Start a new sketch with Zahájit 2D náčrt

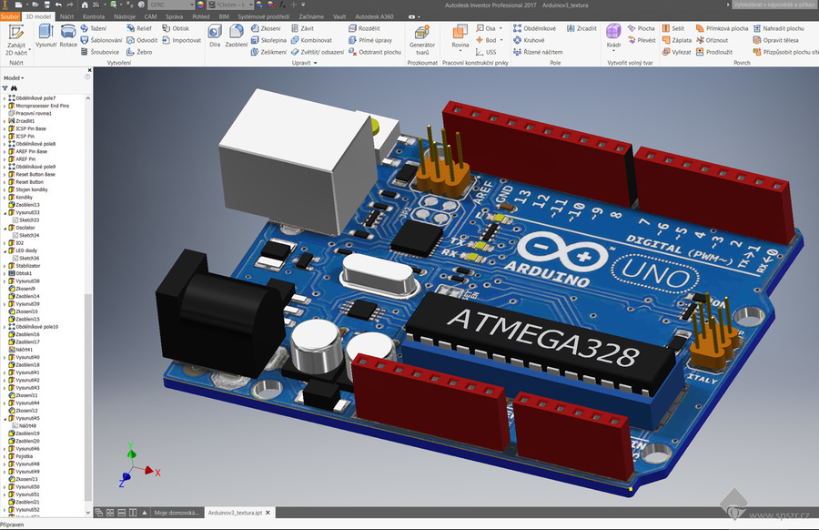click(x=16, y=40)
